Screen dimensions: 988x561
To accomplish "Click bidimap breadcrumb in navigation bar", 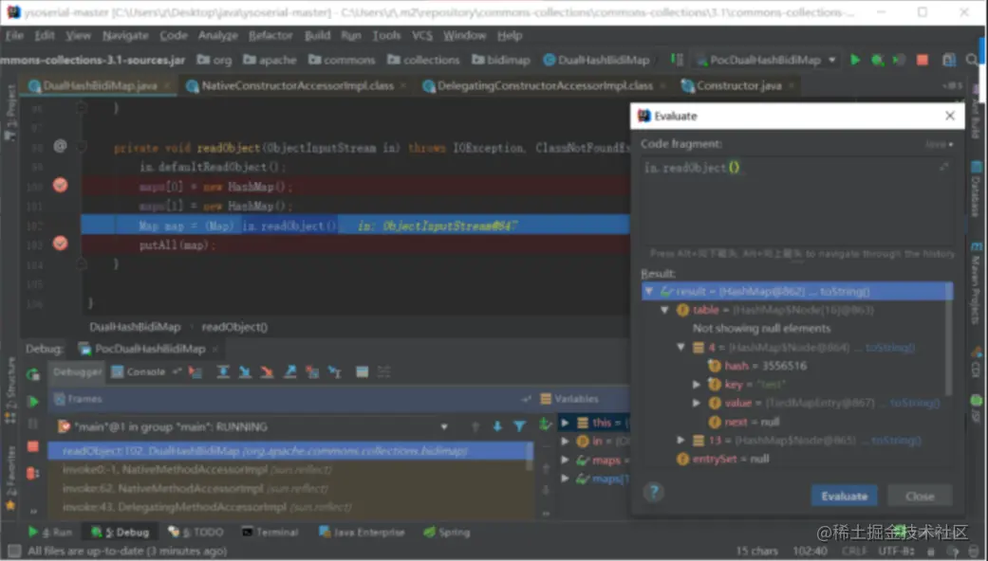I will click(501, 60).
